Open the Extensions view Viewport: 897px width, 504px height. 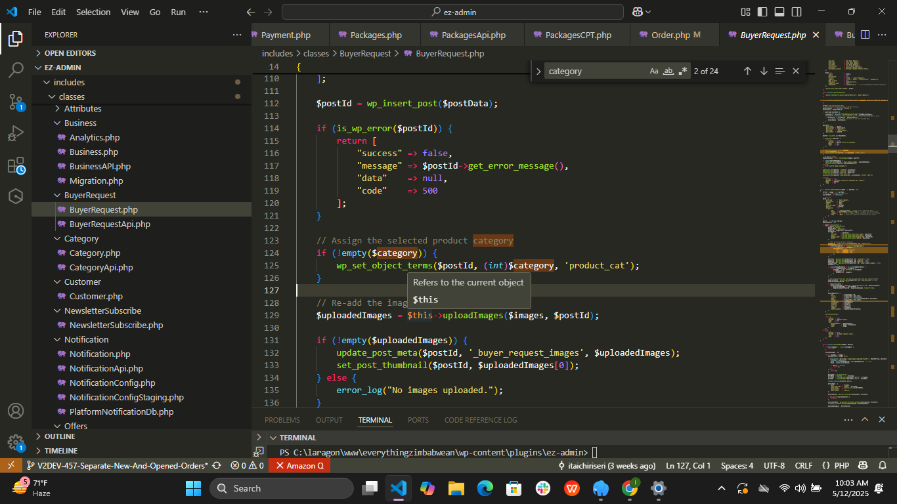click(16, 165)
